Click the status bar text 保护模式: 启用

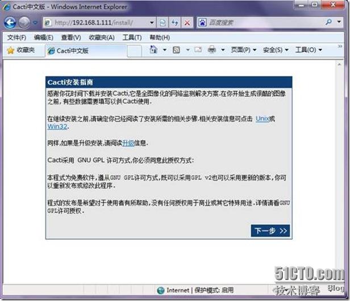[214, 290]
